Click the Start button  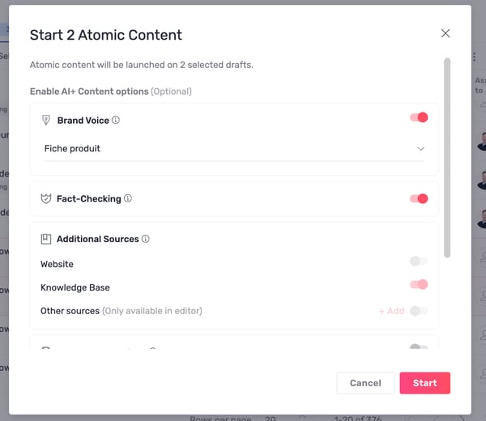pyautogui.click(x=424, y=383)
